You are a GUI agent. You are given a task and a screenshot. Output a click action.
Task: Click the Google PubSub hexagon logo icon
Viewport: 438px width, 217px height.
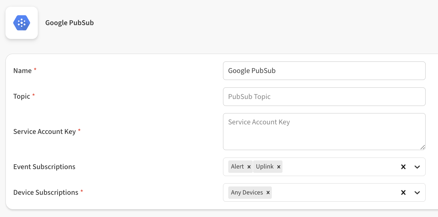pyautogui.click(x=22, y=23)
